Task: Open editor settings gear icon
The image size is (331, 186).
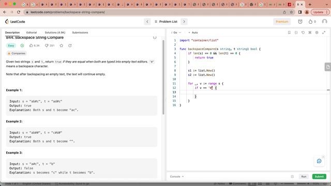Action: tap(317, 33)
